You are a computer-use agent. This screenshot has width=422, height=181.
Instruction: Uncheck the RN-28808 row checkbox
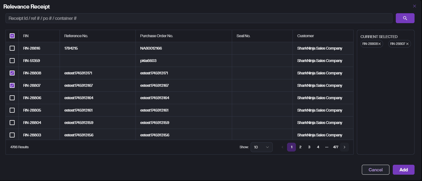pyautogui.click(x=12, y=73)
